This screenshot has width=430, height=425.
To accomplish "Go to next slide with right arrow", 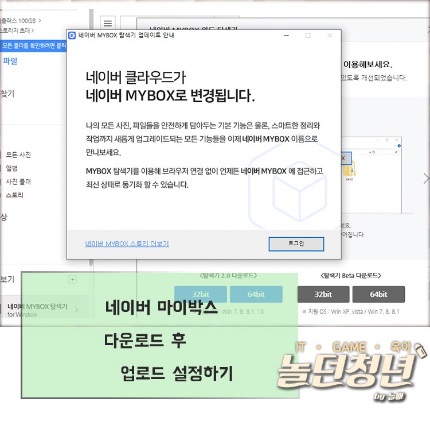I will (426, 179).
